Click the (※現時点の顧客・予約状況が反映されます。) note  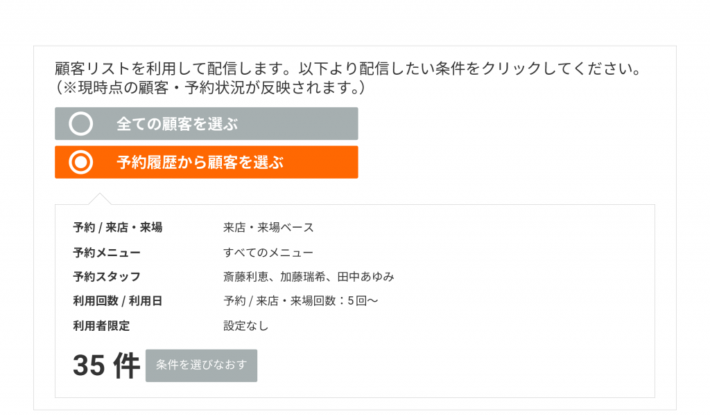[210, 87]
